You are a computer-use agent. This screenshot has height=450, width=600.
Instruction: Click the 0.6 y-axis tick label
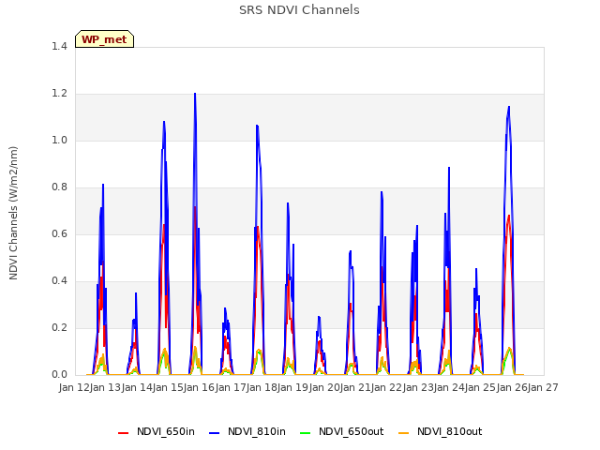(x=59, y=233)
